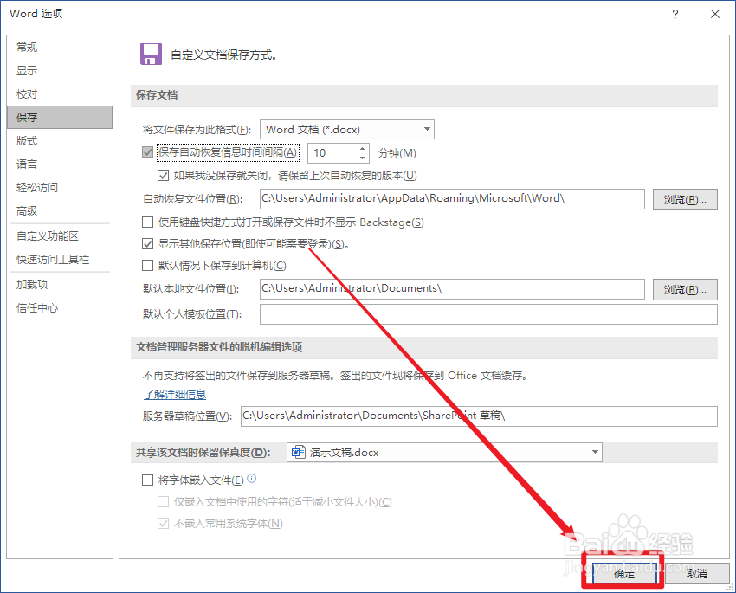Decrease the autosave minutes with down arrow

click(362, 158)
